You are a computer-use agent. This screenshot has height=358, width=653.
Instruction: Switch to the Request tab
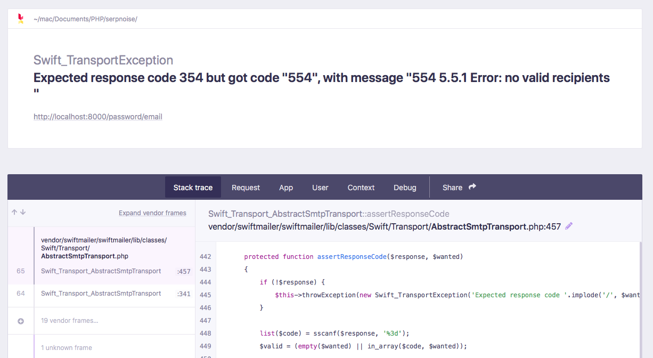(246, 188)
